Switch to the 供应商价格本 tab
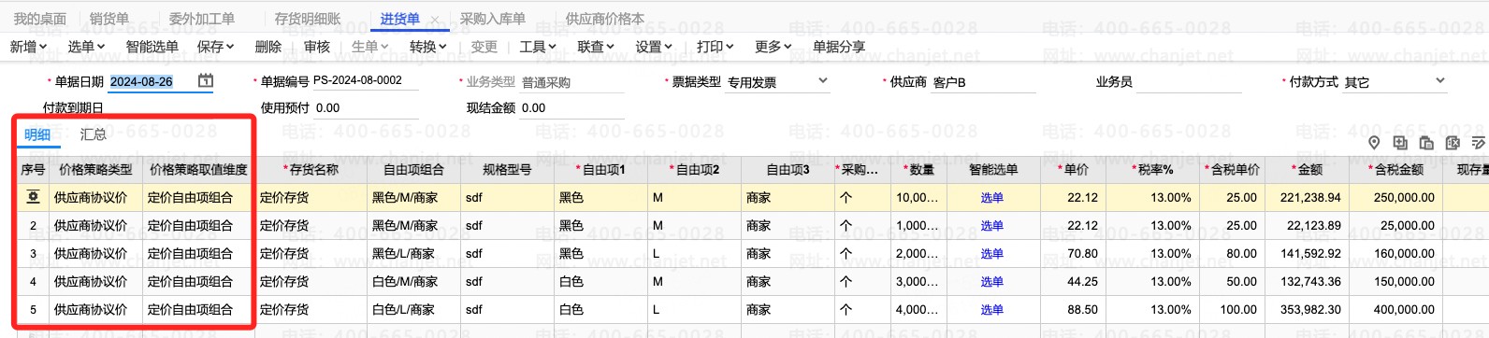 click(x=605, y=19)
